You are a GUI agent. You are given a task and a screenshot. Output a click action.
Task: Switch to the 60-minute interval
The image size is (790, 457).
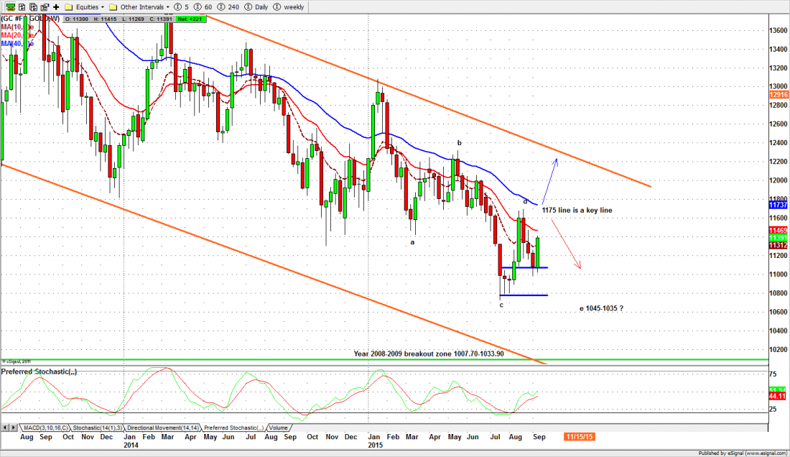pyautogui.click(x=205, y=6)
